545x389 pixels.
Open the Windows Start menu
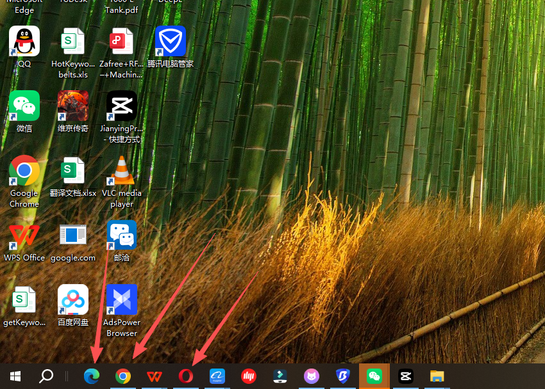(x=15, y=376)
